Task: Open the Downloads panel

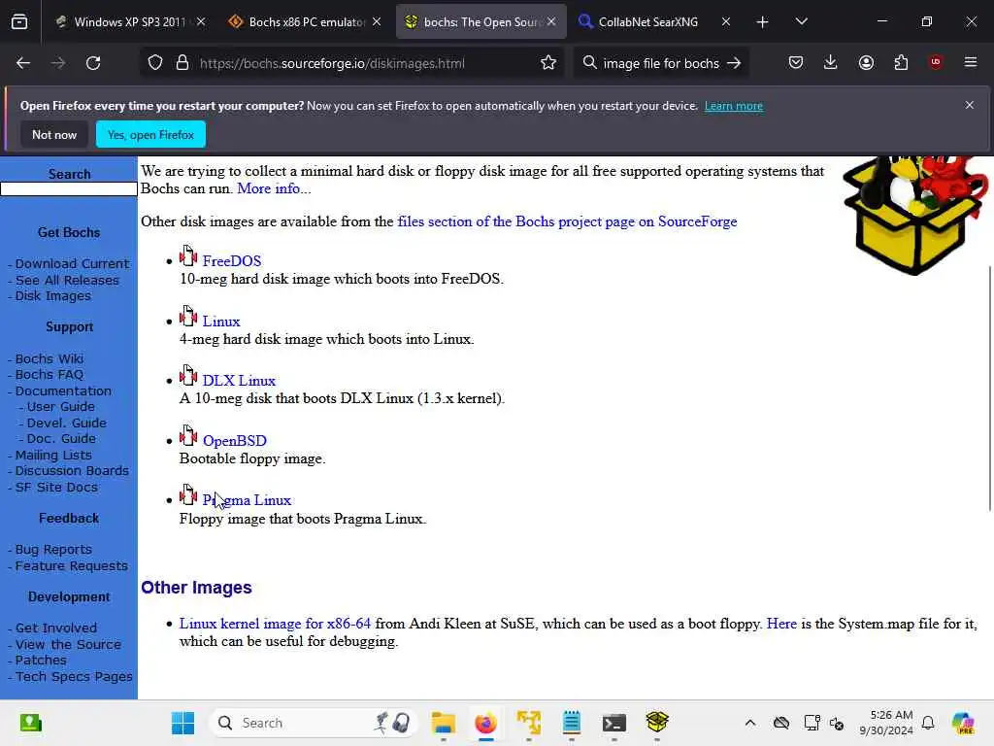Action: (831, 63)
